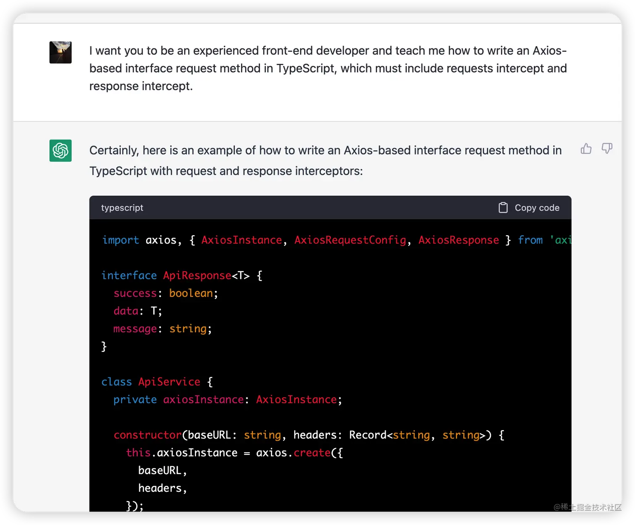The height and width of the screenshot is (525, 635).
Task: Click the AxiosResponse identifier in import
Action: 459,240
